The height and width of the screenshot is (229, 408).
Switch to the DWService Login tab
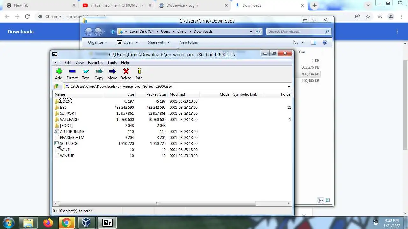(193, 5)
